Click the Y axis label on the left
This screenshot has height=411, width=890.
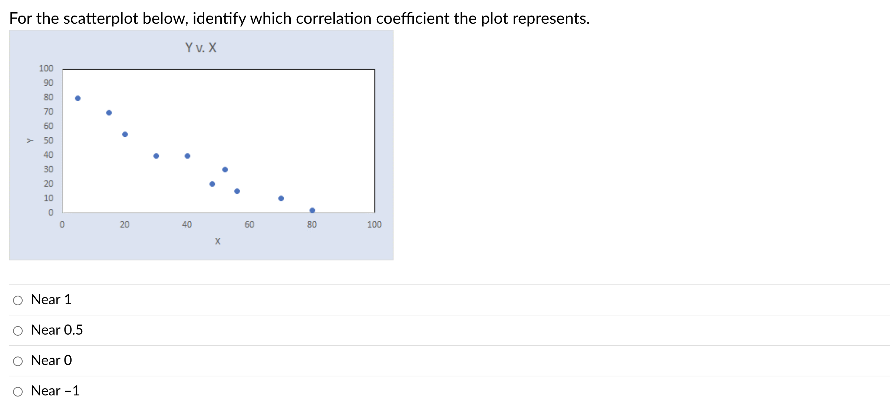(x=30, y=141)
